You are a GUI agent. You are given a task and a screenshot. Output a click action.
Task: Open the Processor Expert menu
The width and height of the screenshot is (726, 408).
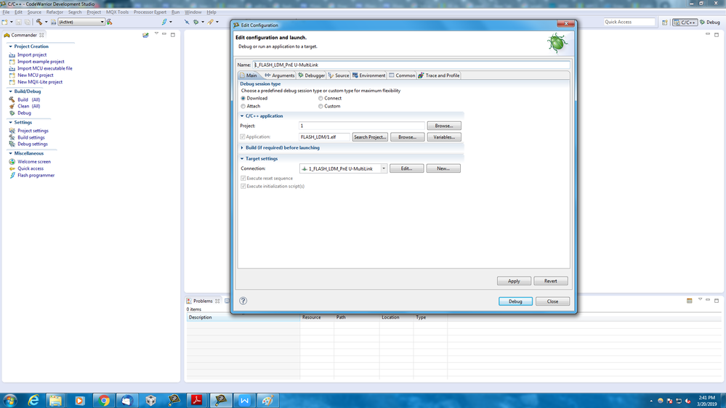coord(150,12)
